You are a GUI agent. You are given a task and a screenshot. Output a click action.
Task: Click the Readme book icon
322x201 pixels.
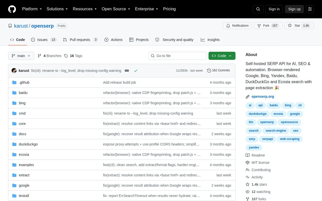point(248,155)
